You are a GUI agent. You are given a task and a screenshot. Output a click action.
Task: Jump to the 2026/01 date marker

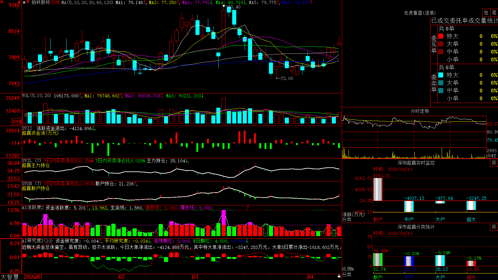point(33,277)
